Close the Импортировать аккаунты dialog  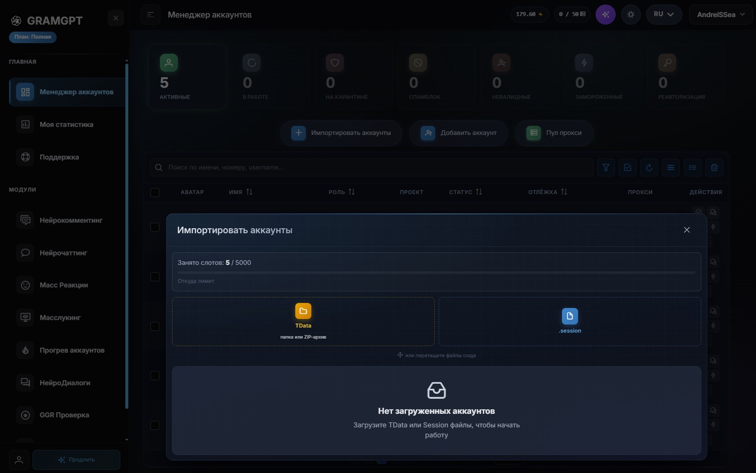[687, 230]
